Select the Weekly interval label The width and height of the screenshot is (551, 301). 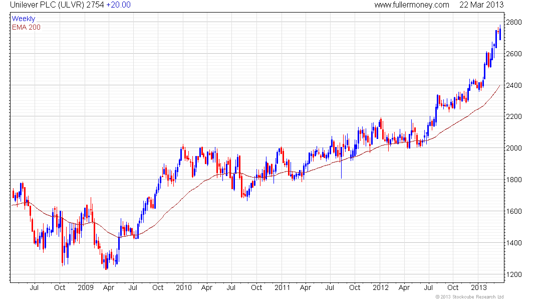[x=24, y=19]
